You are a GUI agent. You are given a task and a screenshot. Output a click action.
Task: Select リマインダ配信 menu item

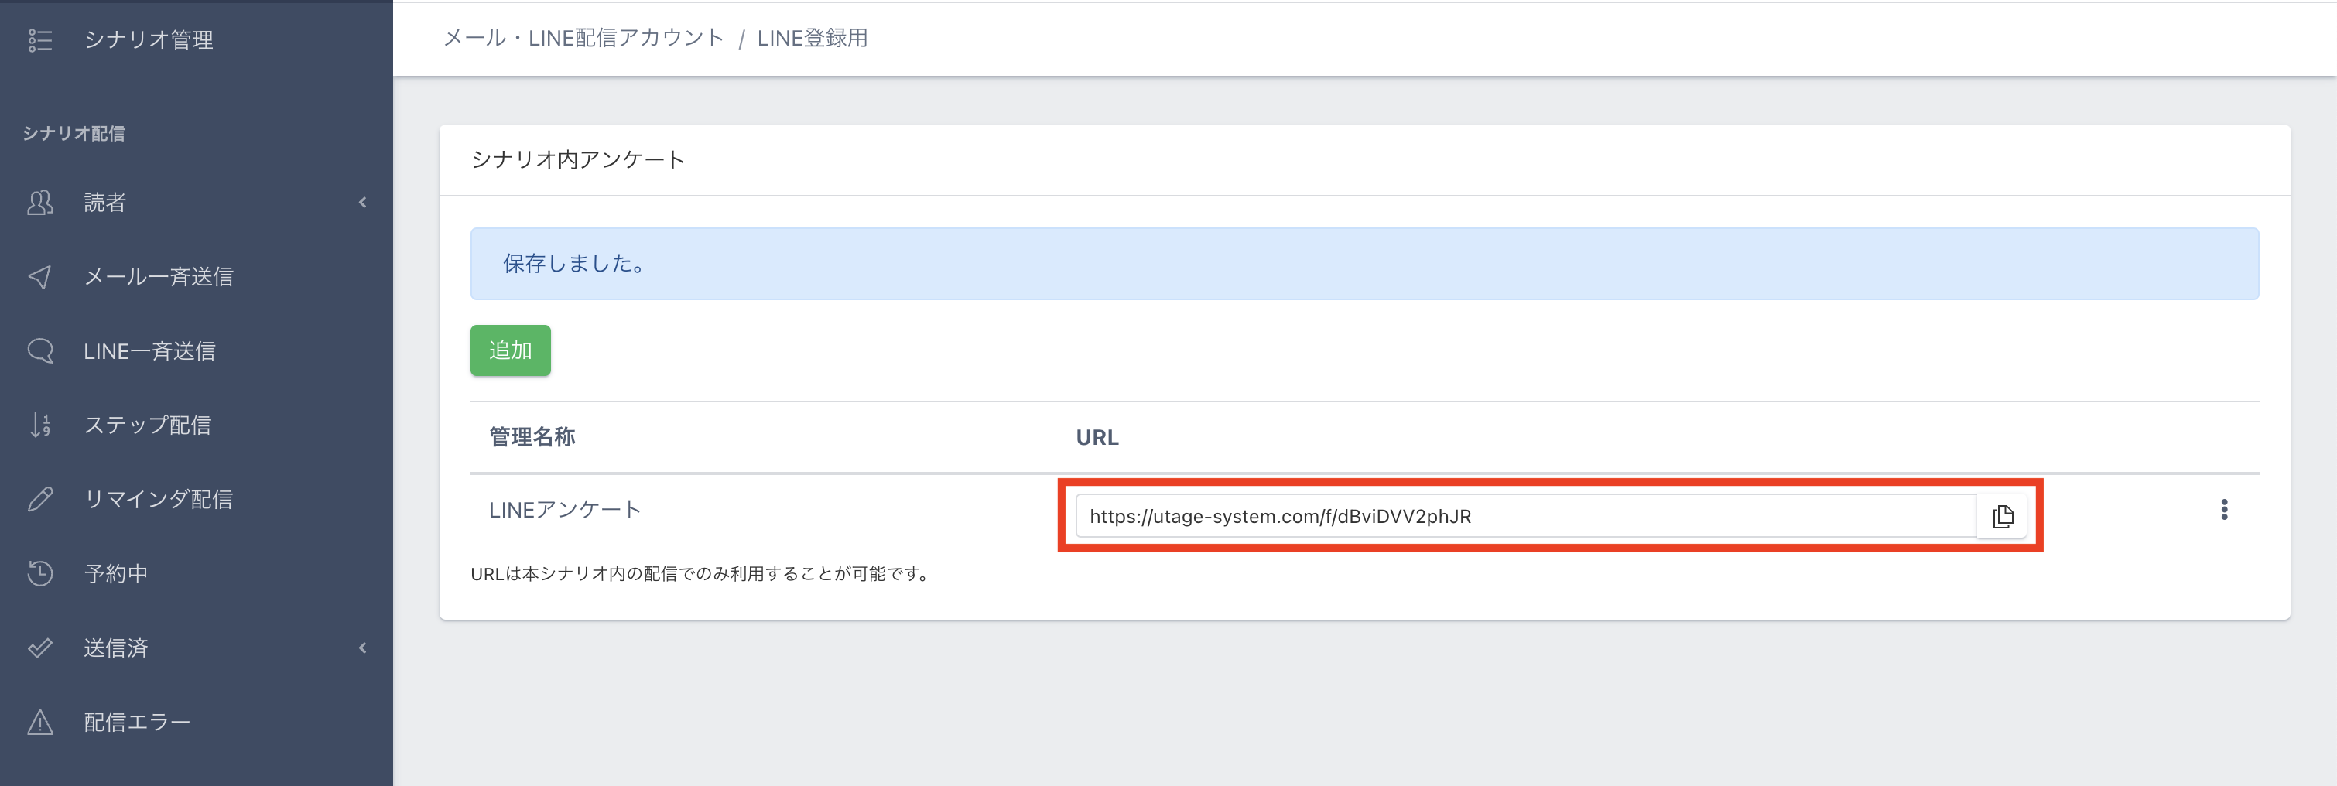(x=158, y=500)
